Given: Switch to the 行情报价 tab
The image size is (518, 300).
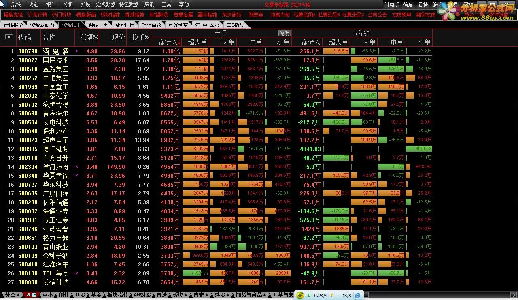Looking at the screenshot, I should pyautogui.click(x=13, y=25).
